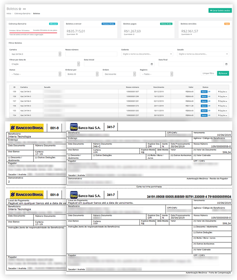Open Opções dropdown for boleto 159
The height and width of the screenshot is (280, 237).
point(223,91)
